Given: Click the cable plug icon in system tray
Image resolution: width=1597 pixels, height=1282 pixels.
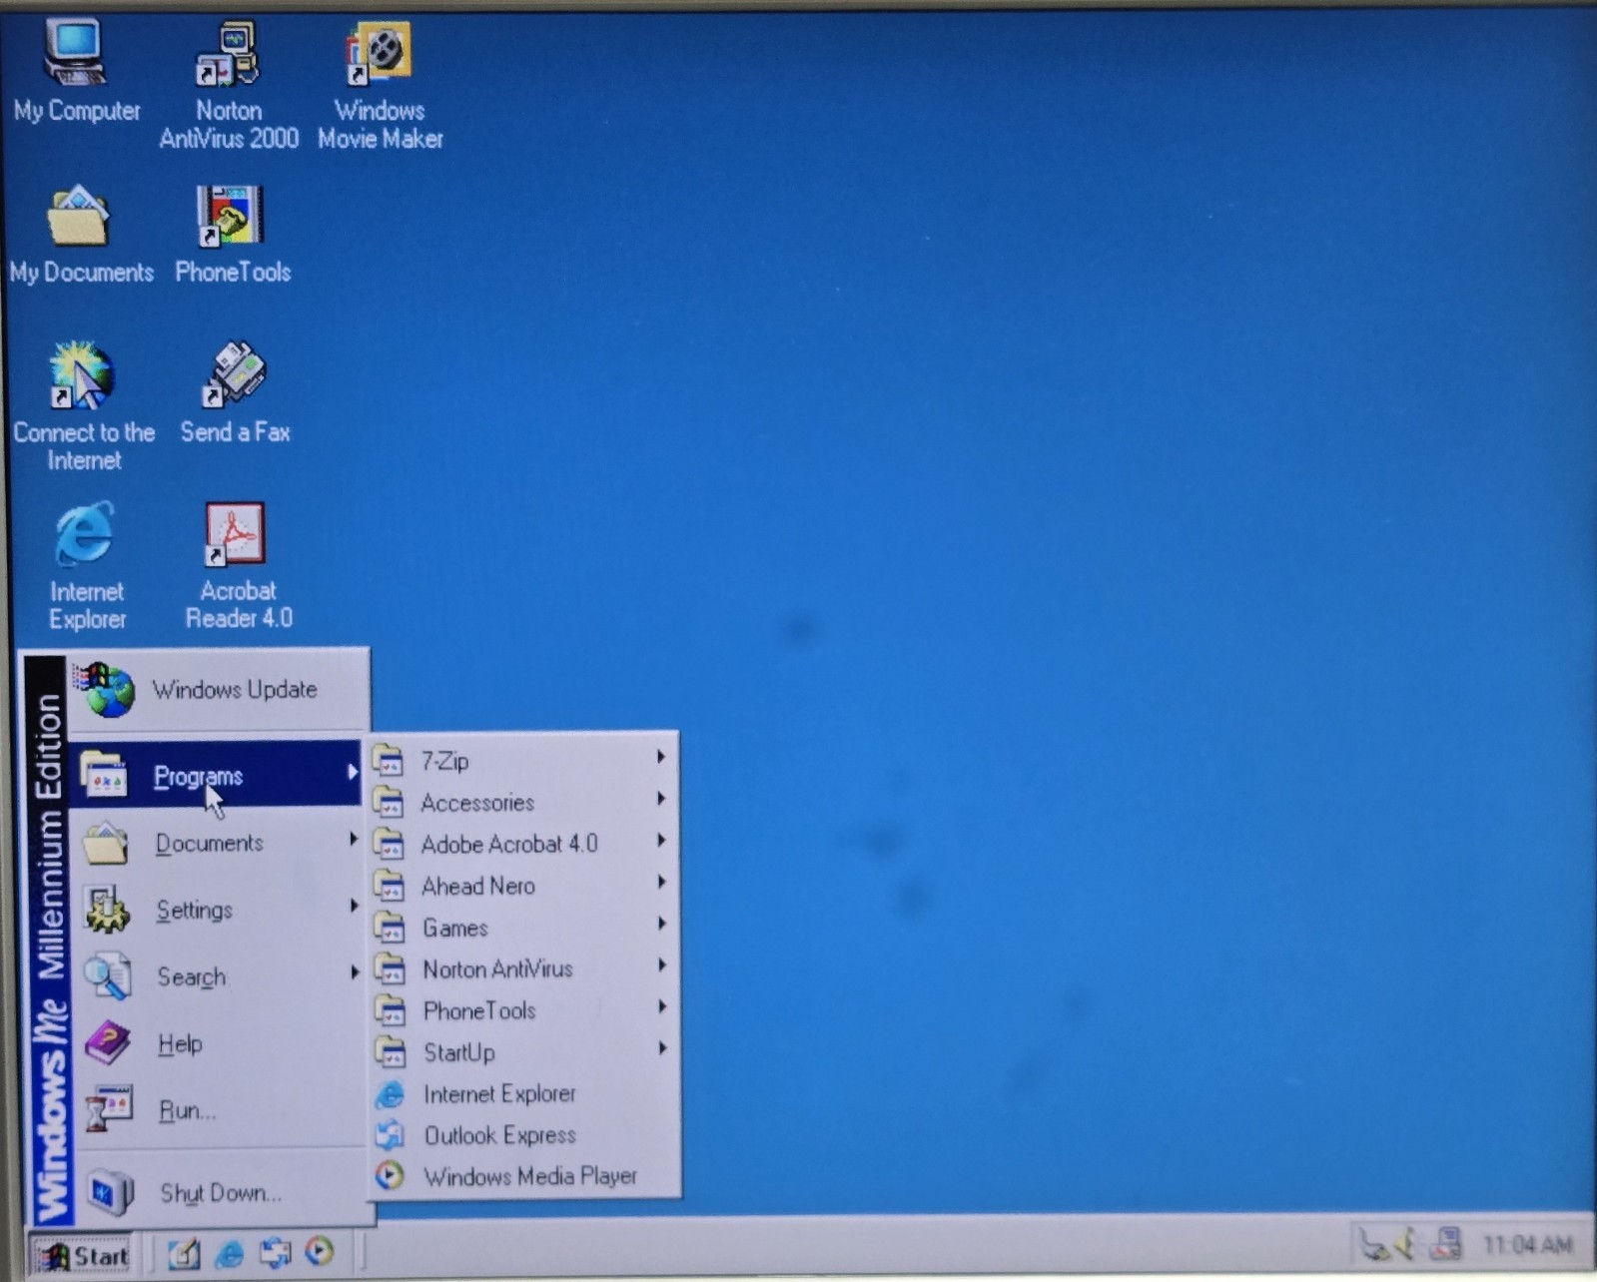Looking at the screenshot, I should pos(1373,1245).
